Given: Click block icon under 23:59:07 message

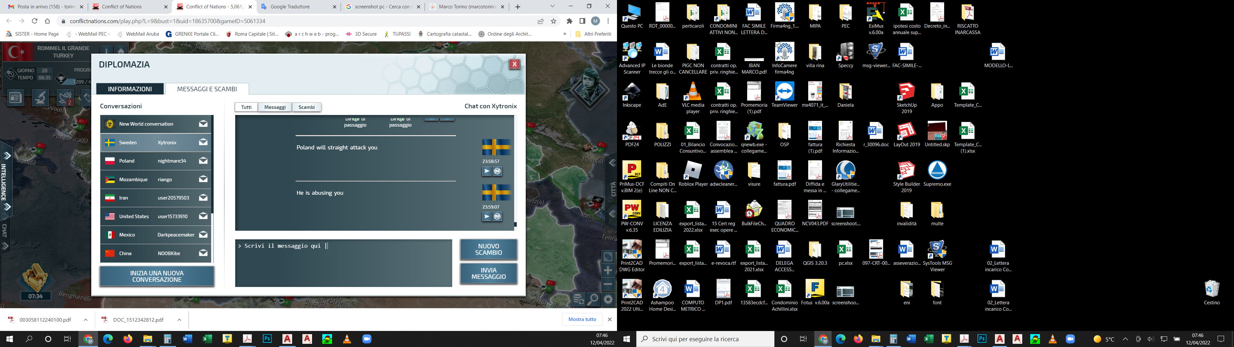Looking at the screenshot, I should point(498,217).
